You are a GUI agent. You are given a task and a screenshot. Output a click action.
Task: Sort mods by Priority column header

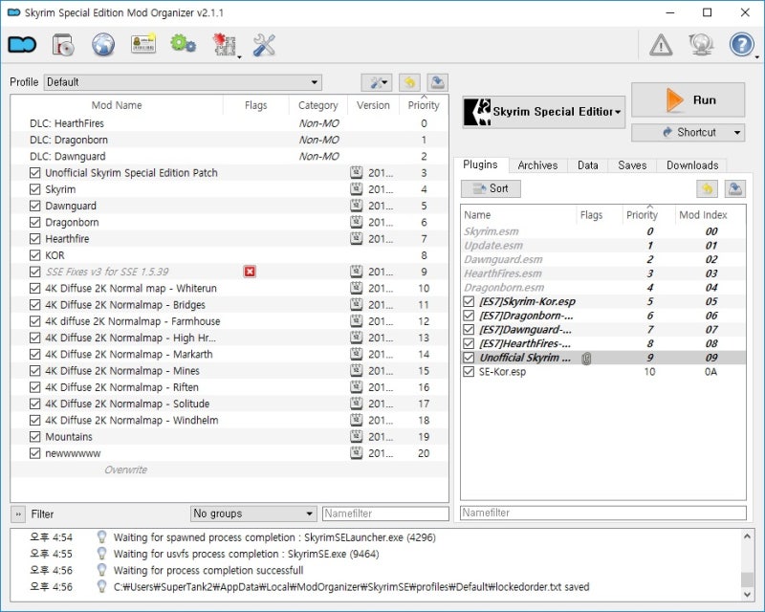click(424, 105)
